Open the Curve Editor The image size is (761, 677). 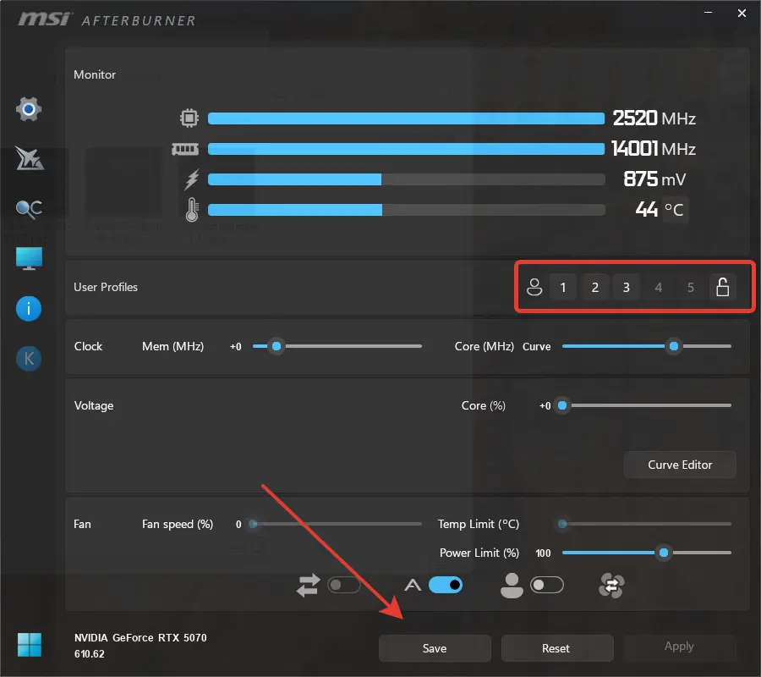point(680,465)
